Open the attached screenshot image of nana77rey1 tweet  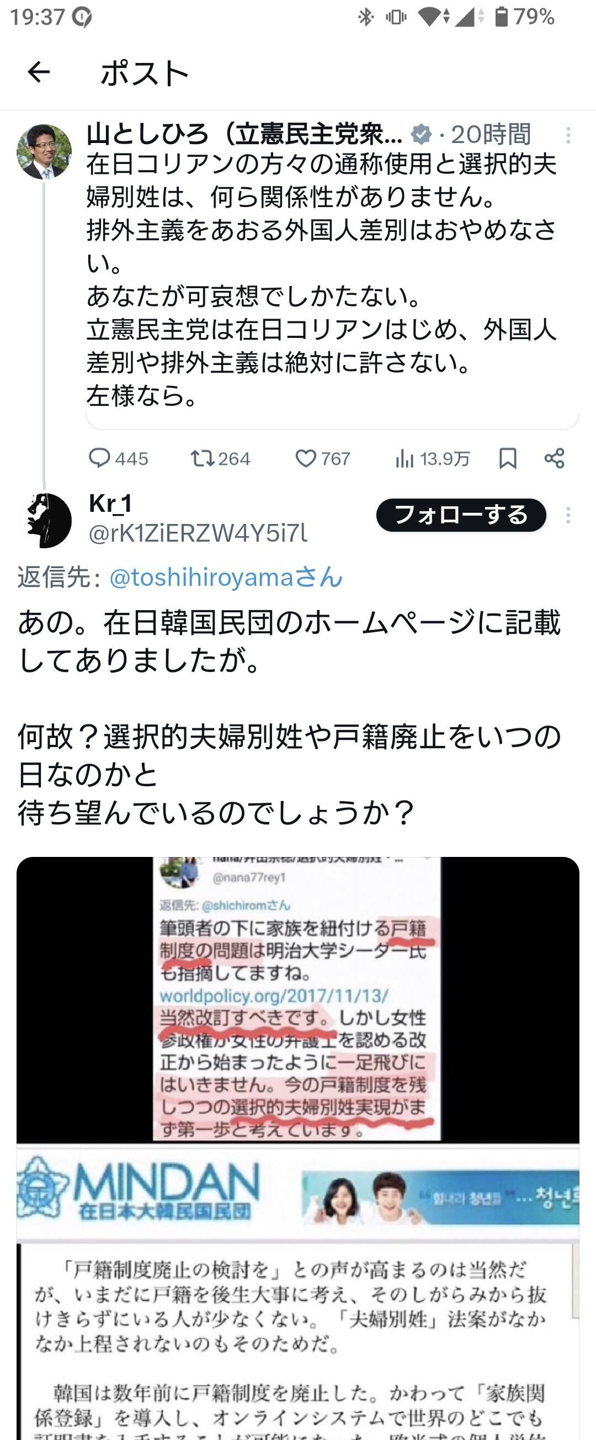(297, 999)
